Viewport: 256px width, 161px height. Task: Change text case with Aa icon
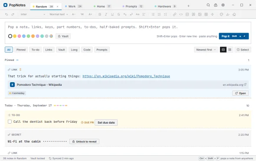(x=138, y=14)
